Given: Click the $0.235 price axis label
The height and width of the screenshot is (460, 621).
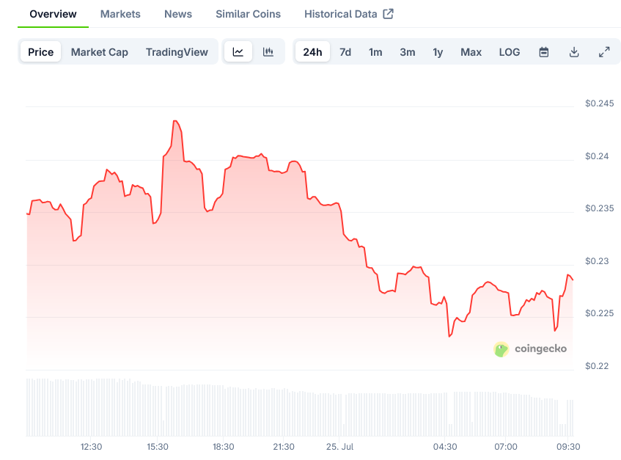Looking at the screenshot, I should (599, 208).
